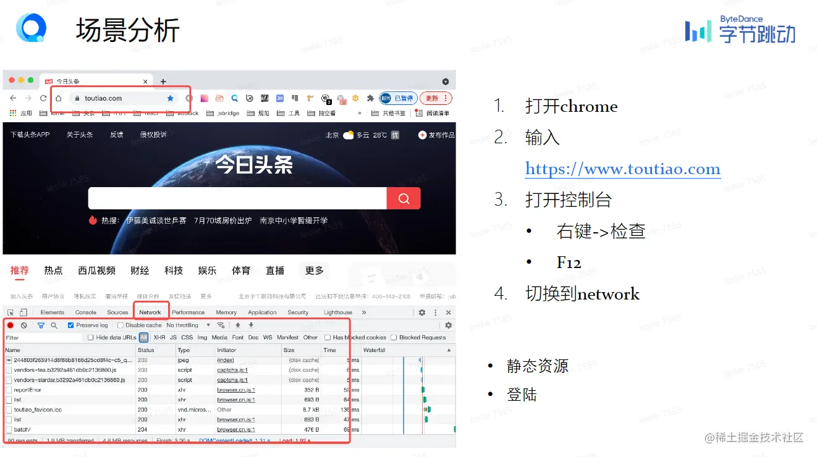The image size is (817, 457).
Task: Open the No throttling dropdown
Action: [188, 325]
